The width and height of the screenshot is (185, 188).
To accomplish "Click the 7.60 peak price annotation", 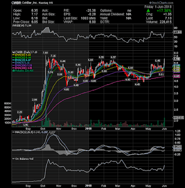I will (x=45, y=53).
